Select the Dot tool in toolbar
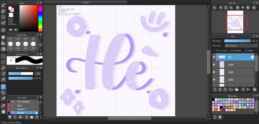This screenshot has height=124, width=259. click(3, 23)
